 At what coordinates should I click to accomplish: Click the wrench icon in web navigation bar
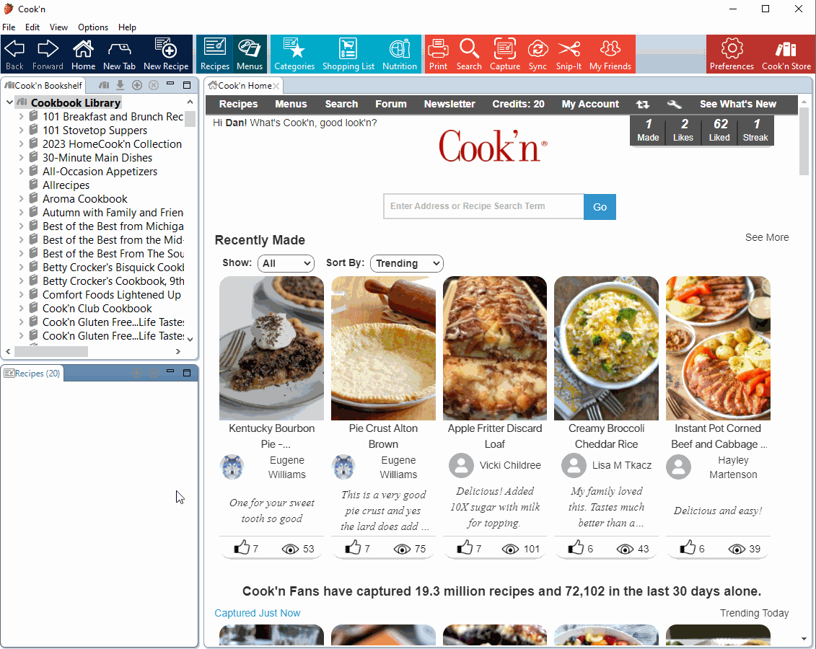coord(675,105)
